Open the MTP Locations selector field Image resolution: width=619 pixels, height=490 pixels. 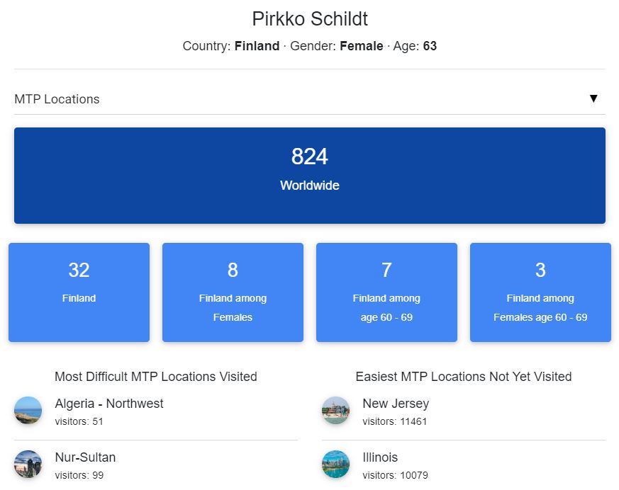tap(284, 99)
